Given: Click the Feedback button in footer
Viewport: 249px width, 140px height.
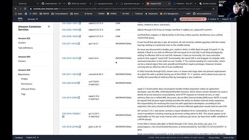Looking at the screenshot, I should 19,137.
